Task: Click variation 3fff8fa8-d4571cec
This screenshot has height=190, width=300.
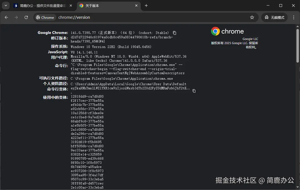Action: click(x=87, y=183)
